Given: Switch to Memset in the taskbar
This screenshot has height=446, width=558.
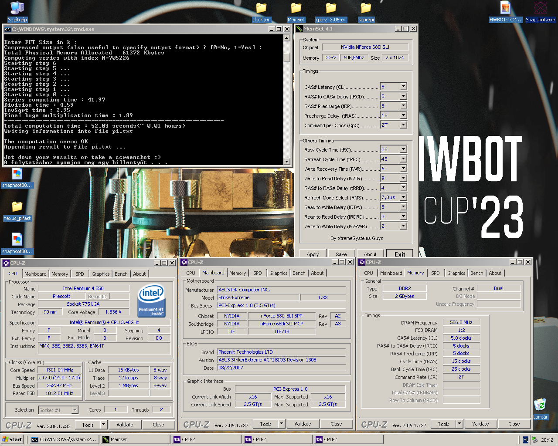Looking at the screenshot, I should pos(135,439).
